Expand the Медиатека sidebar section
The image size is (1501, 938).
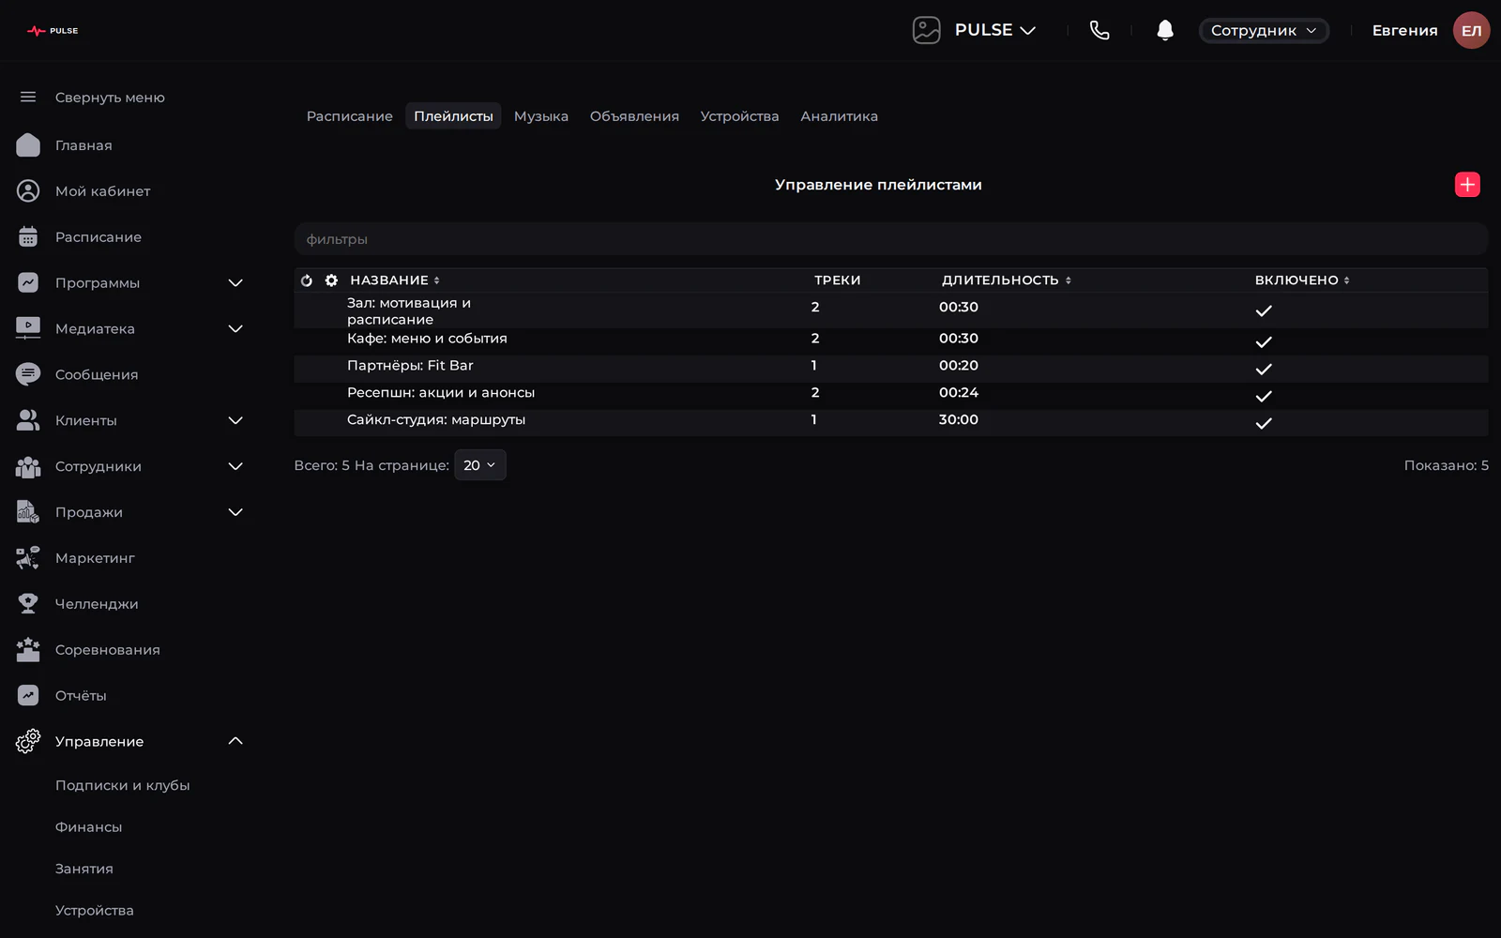[x=235, y=328]
